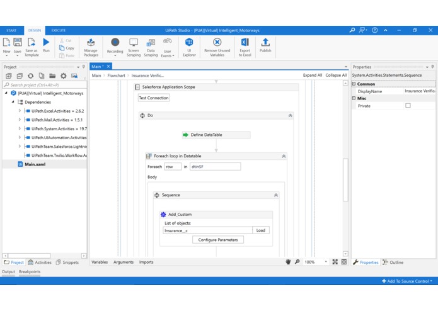
Task: Open Data Scraping tool
Action: click(151, 47)
